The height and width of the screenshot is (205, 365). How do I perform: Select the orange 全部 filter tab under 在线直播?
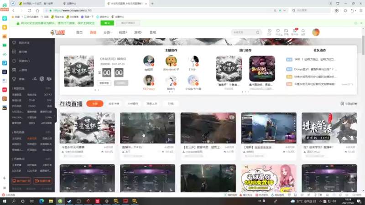coord(95,104)
